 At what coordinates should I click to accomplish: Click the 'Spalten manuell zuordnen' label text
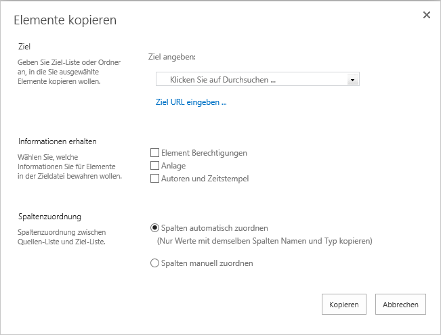tap(207, 263)
